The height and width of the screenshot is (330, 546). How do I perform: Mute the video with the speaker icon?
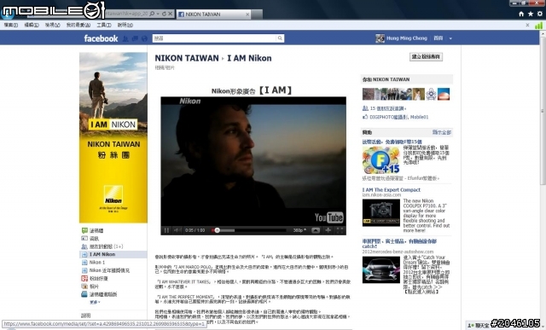coord(177,230)
